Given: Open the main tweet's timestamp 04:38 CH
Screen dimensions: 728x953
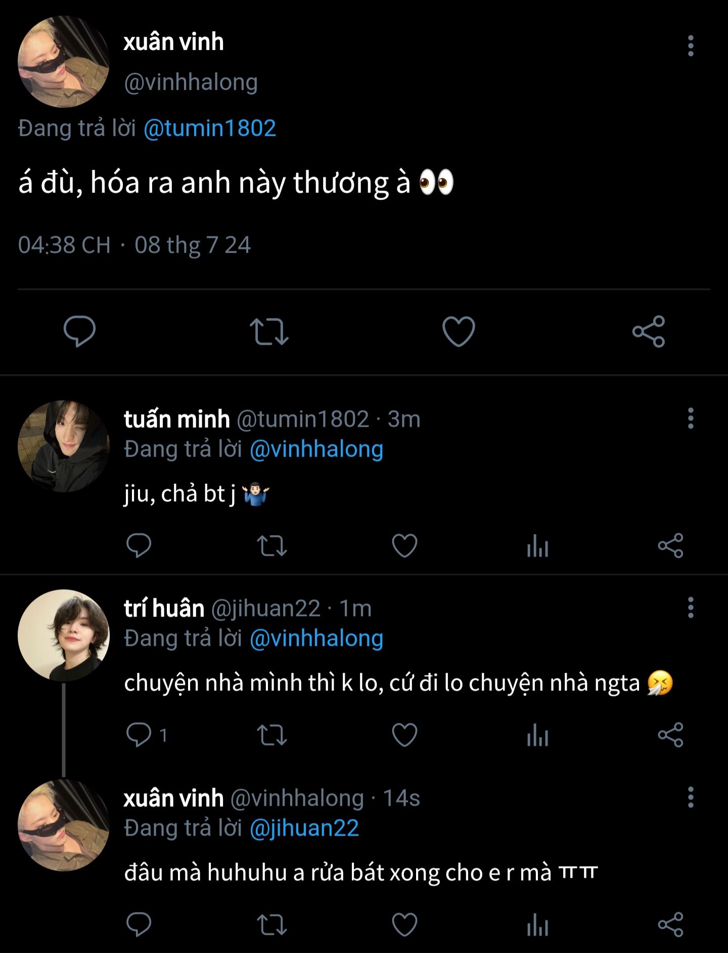Looking at the screenshot, I should [x=64, y=245].
